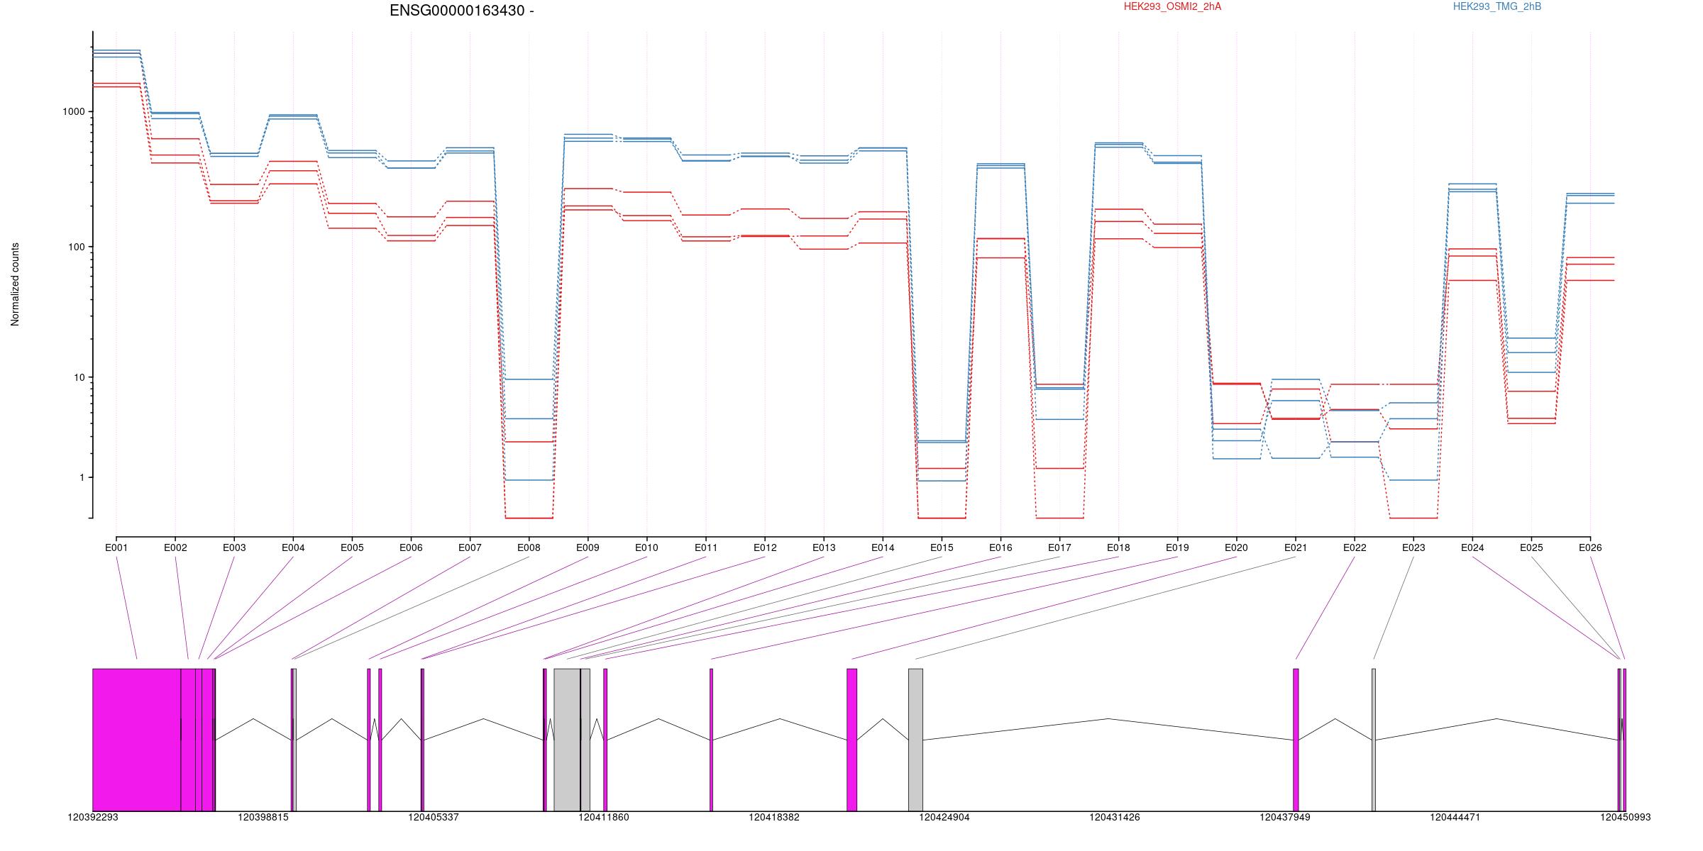Click exon label E019
This screenshot has height=851, width=1703.
click(1177, 547)
